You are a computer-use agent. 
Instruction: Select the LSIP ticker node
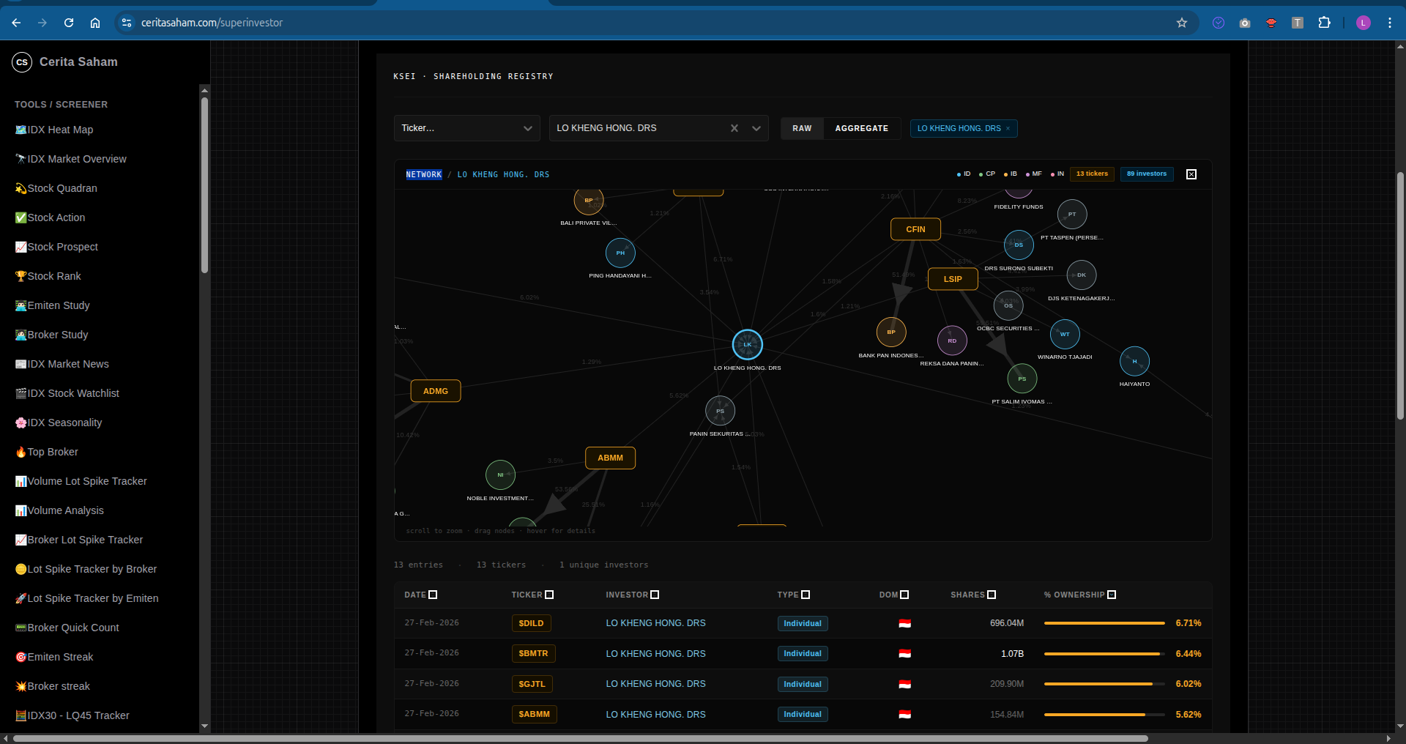(953, 279)
